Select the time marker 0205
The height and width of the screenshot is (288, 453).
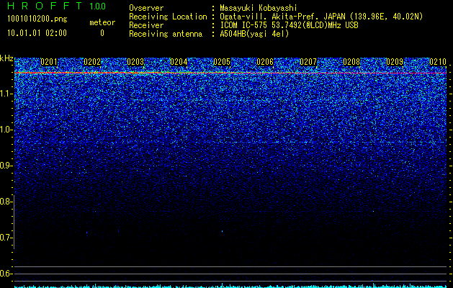pyautogui.click(x=222, y=62)
